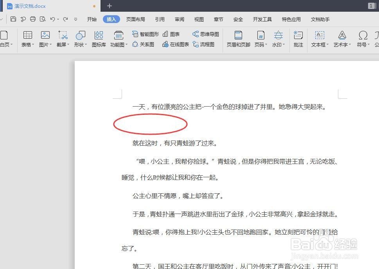Click the line 睡觉，什么时候都让我和你在一起
Image resolution: width=379 pixels, height=269 pixels.
point(171,178)
